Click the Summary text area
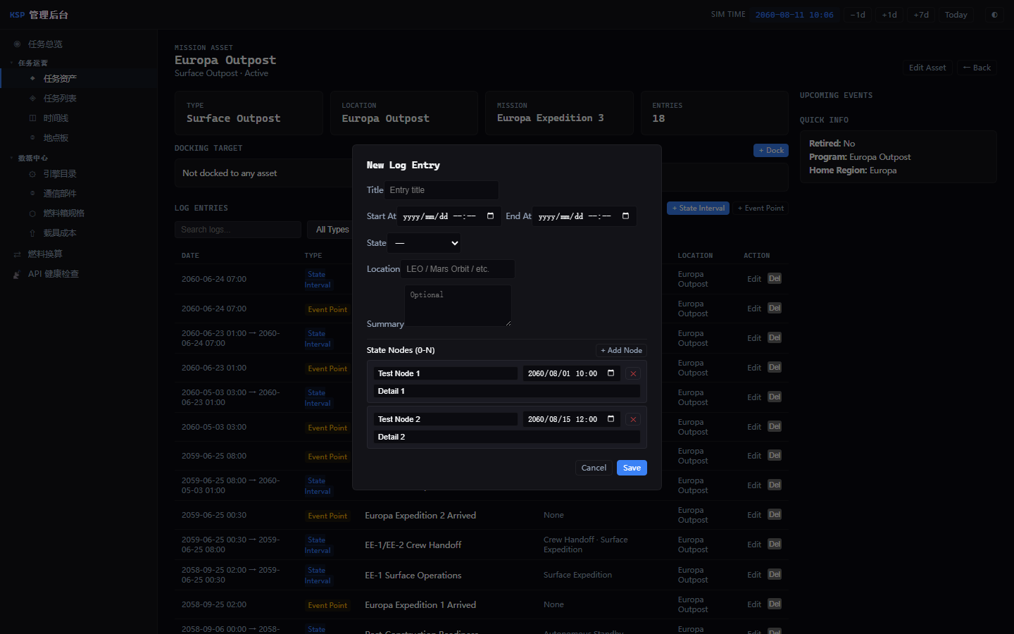This screenshot has width=1014, height=634. click(458, 306)
